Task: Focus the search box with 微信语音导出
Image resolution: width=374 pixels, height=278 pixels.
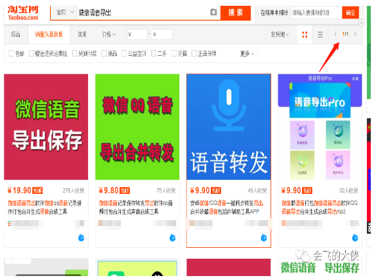Action: click(x=143, y=12)
